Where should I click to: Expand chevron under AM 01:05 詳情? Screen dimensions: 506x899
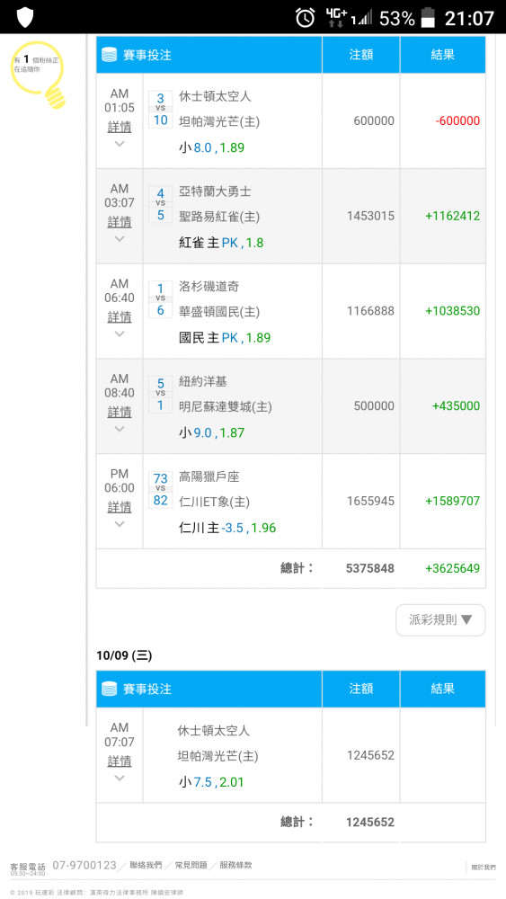point(120,144)
